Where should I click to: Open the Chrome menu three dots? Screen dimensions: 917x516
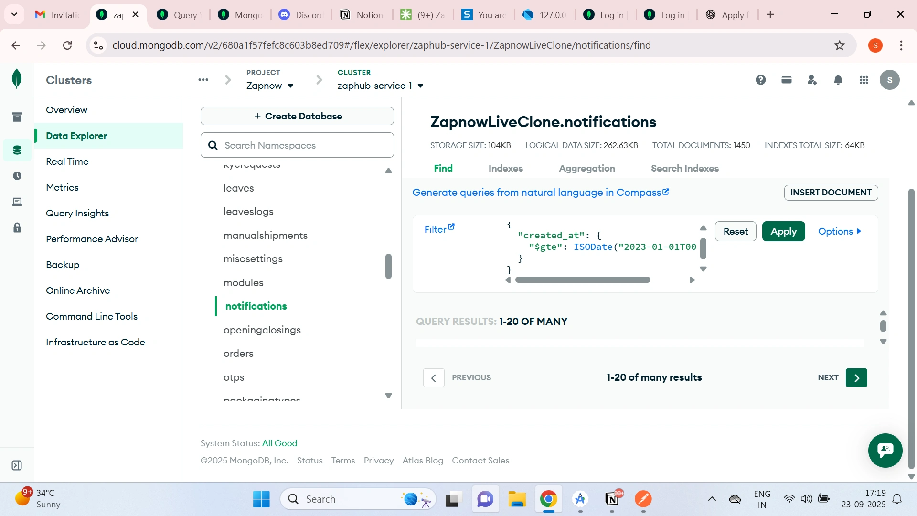[x=901, y=45]
